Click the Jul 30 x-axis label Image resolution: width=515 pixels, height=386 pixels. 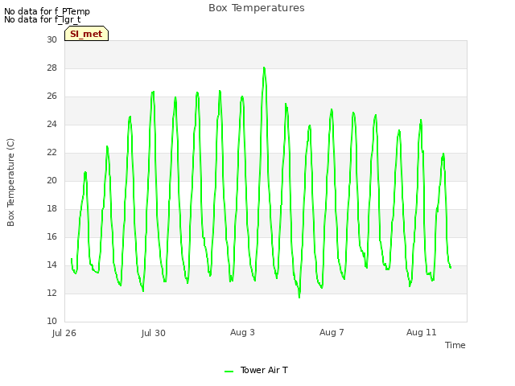(154, 333)
